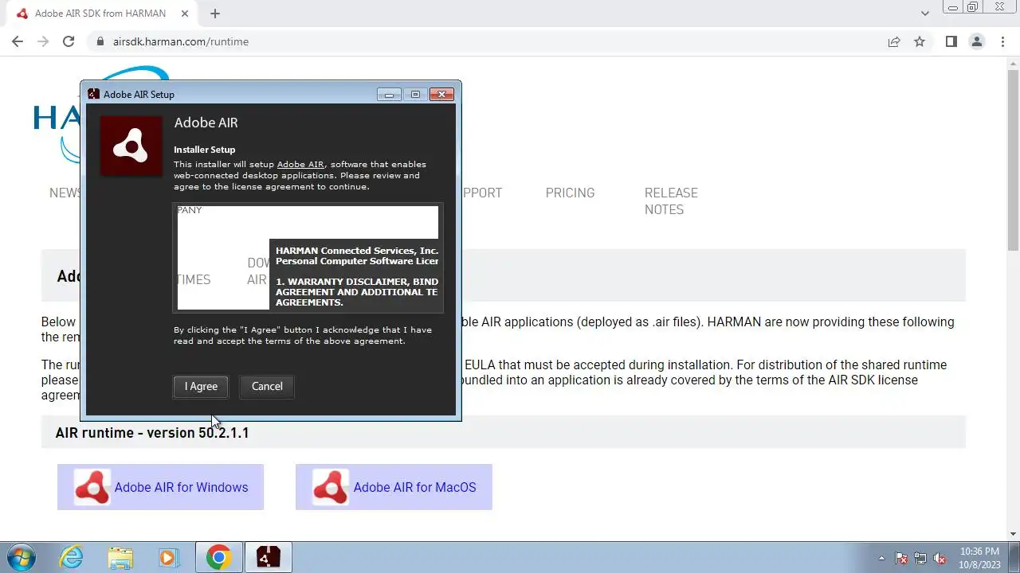Screen dimensions: 1020x573
Task: Click the license agreement text box
Action: tap(308, 258)
